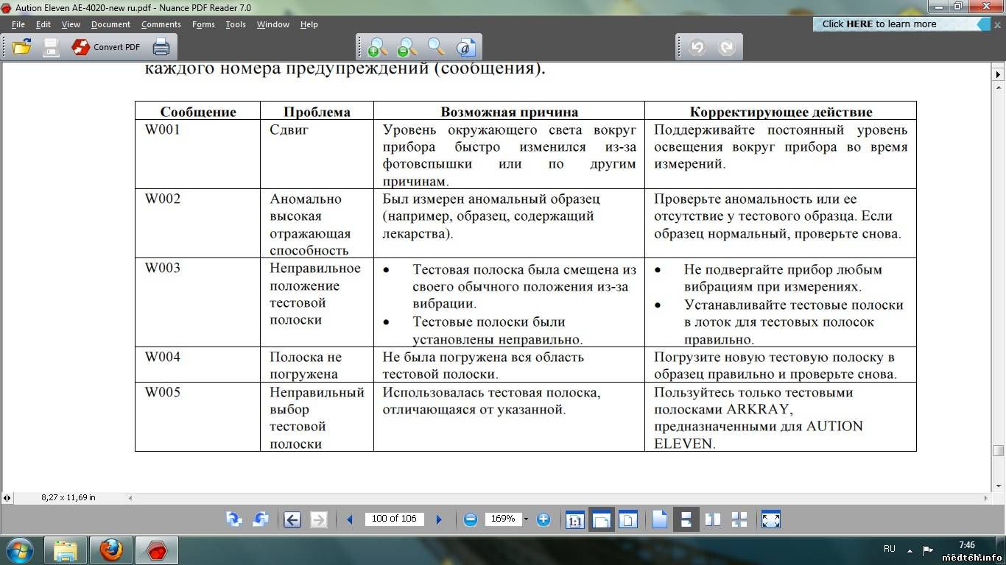Go to the previous page arrow
The image size is (1006, 565).
[x=350, y=519]
